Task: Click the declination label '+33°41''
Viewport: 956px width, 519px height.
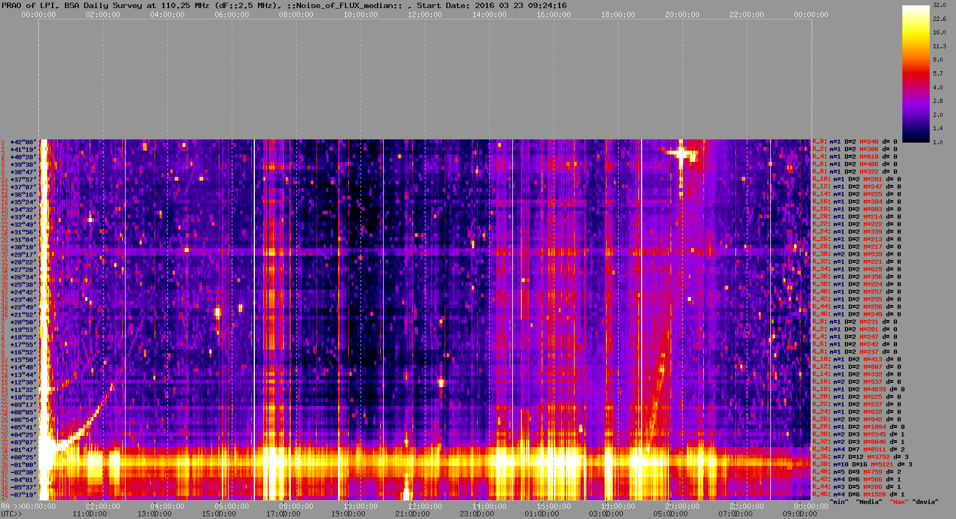Action: tap(23, 217)
